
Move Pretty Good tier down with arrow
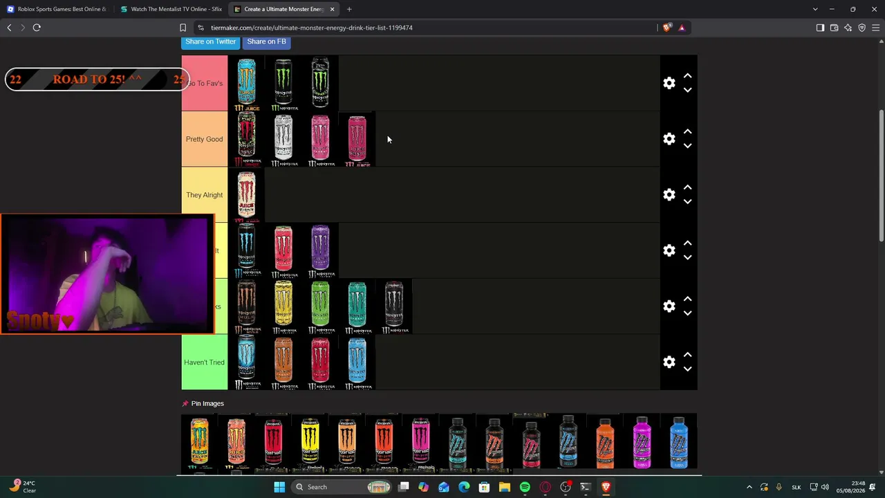687,146
